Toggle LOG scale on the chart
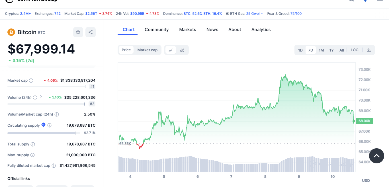389x187 pixels. tap(355, 50)
